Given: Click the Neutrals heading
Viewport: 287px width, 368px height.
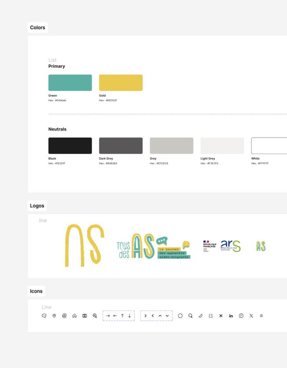Looking at the screenshot, I should point(57,129).
